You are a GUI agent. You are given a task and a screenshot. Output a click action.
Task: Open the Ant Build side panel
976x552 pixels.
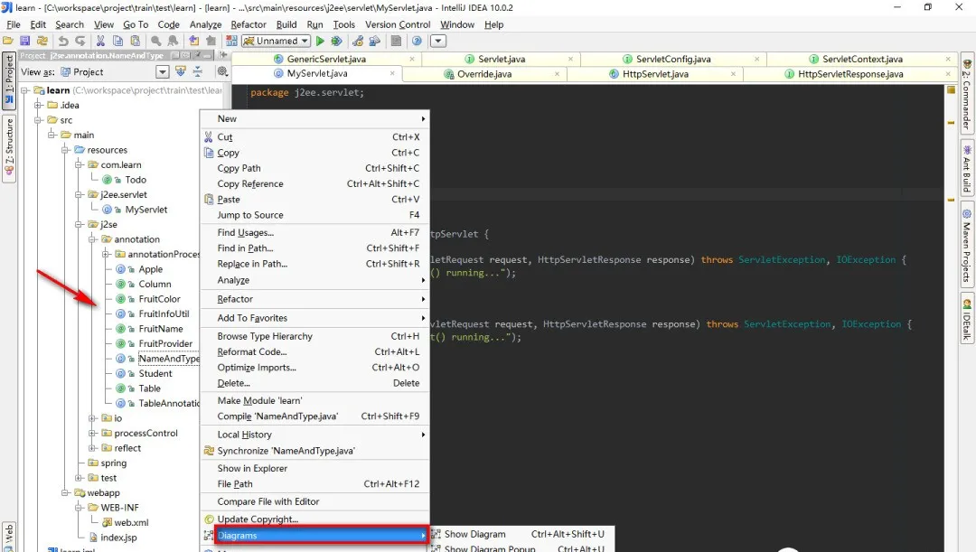966,169
